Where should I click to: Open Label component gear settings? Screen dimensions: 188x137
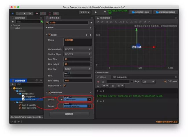point(91,35)
